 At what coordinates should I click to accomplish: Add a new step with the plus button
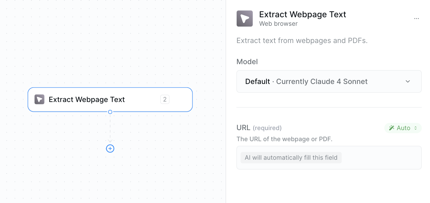click(110, 149)
